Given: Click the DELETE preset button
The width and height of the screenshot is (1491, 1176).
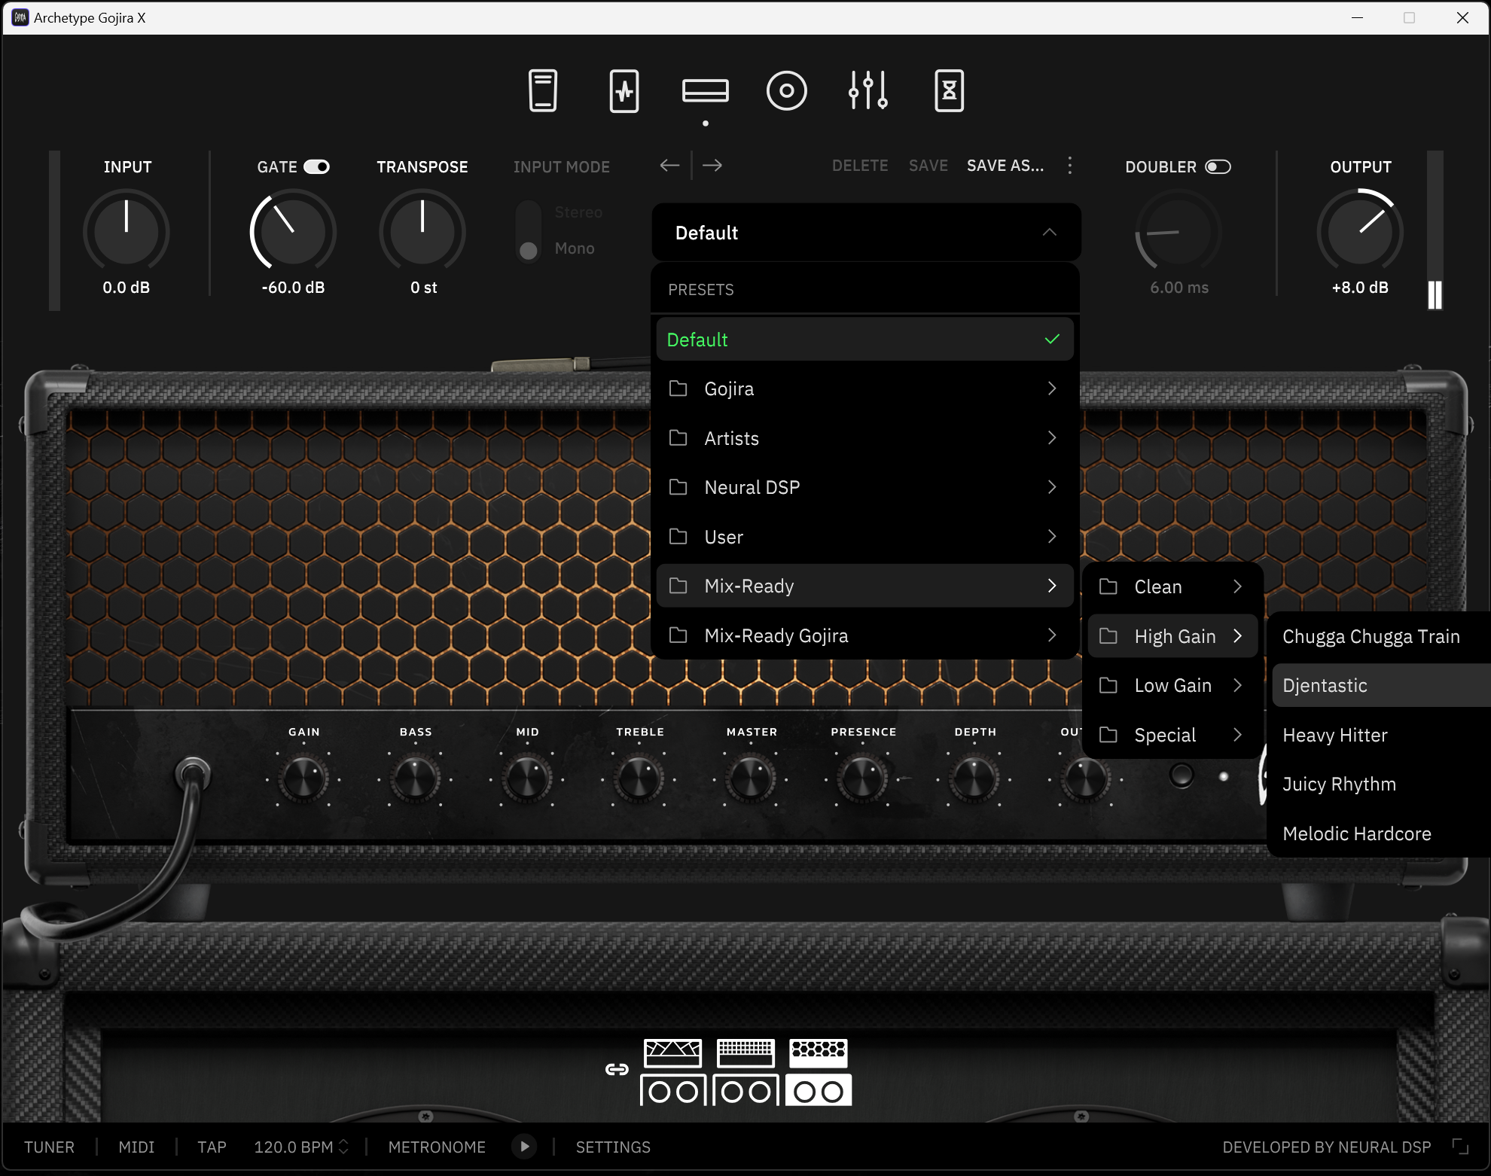Looking at the screenshot, I should click(859, 167).
